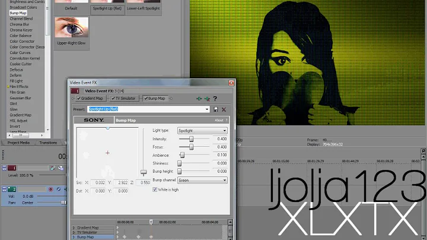Switch to Project Media tab
Screen dimensions: 427x240
pyautogui.click(x=18, y=143)
